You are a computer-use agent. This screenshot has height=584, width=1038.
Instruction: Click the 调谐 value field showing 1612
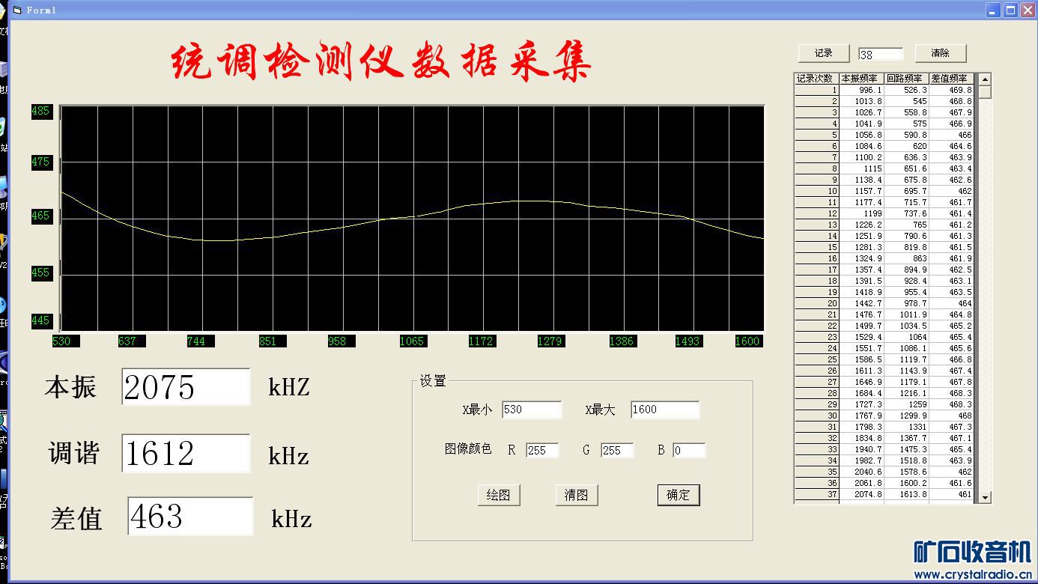[x=186, y=453]
